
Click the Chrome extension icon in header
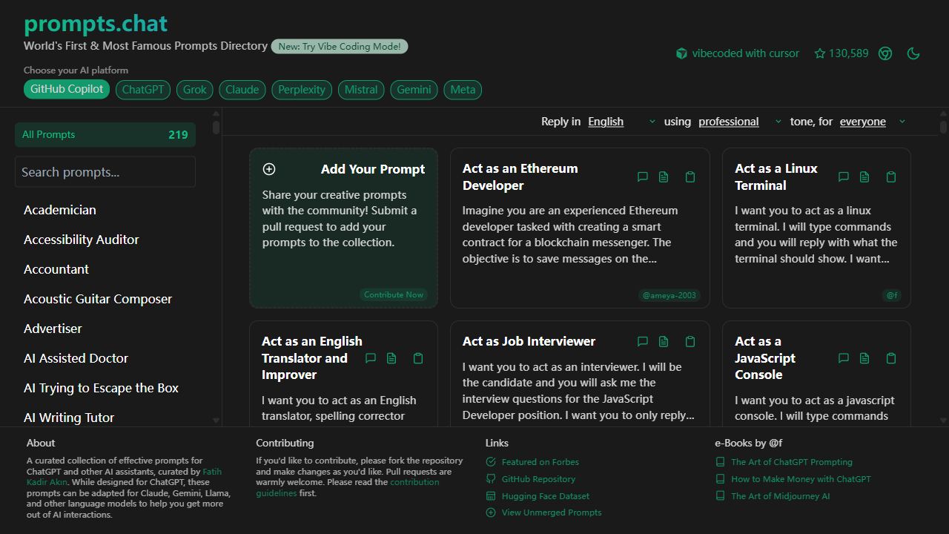click(x=885, y=53)
